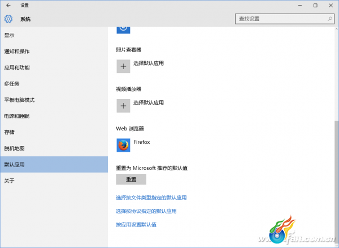Click the 系统 header title
The width and height of the screenshot is (339, 248).
pos(25,19)
